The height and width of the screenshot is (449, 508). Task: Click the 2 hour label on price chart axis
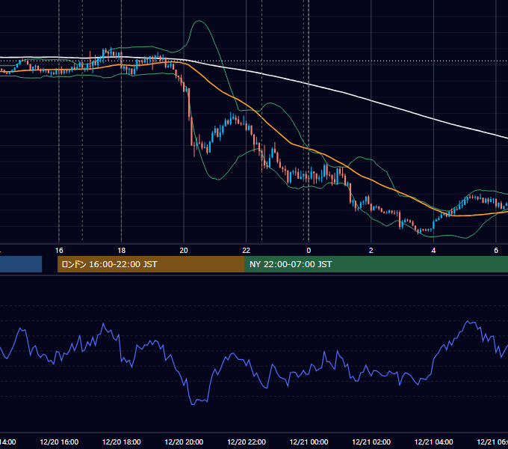coord(371,251)
